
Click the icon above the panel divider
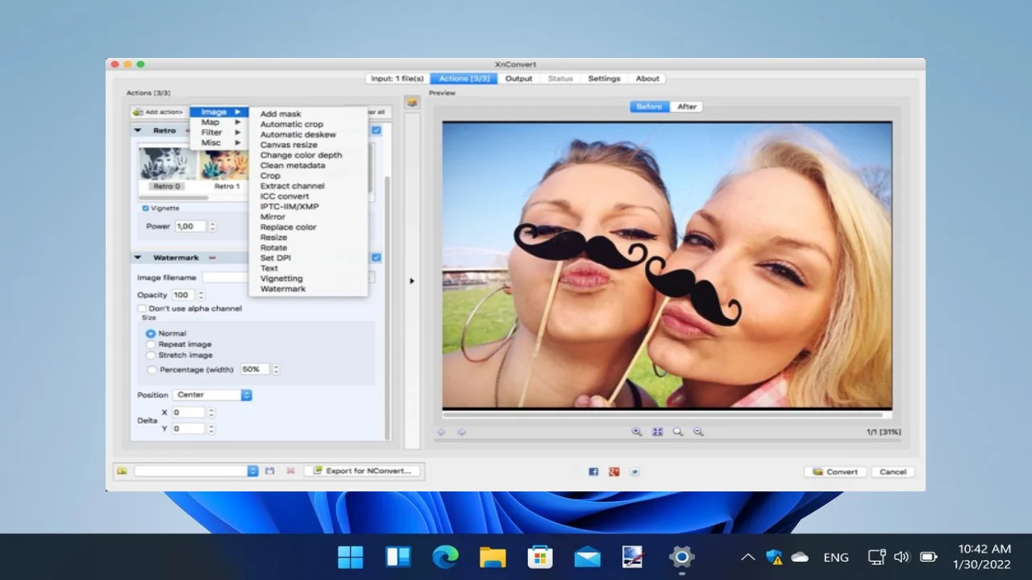pyautogui.click(x=412, y=102)
